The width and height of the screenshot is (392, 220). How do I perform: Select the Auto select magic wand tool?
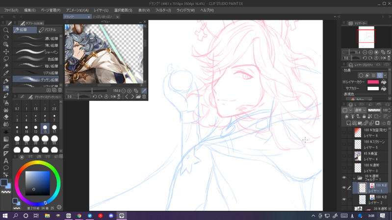6,66
